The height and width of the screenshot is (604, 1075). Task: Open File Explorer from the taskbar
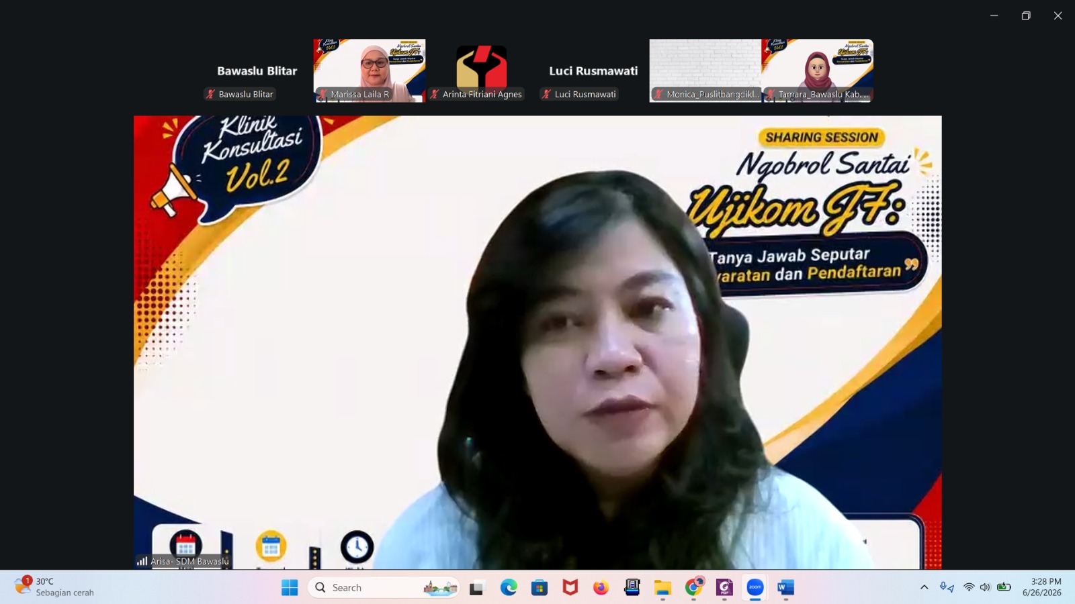click(662, 588)
